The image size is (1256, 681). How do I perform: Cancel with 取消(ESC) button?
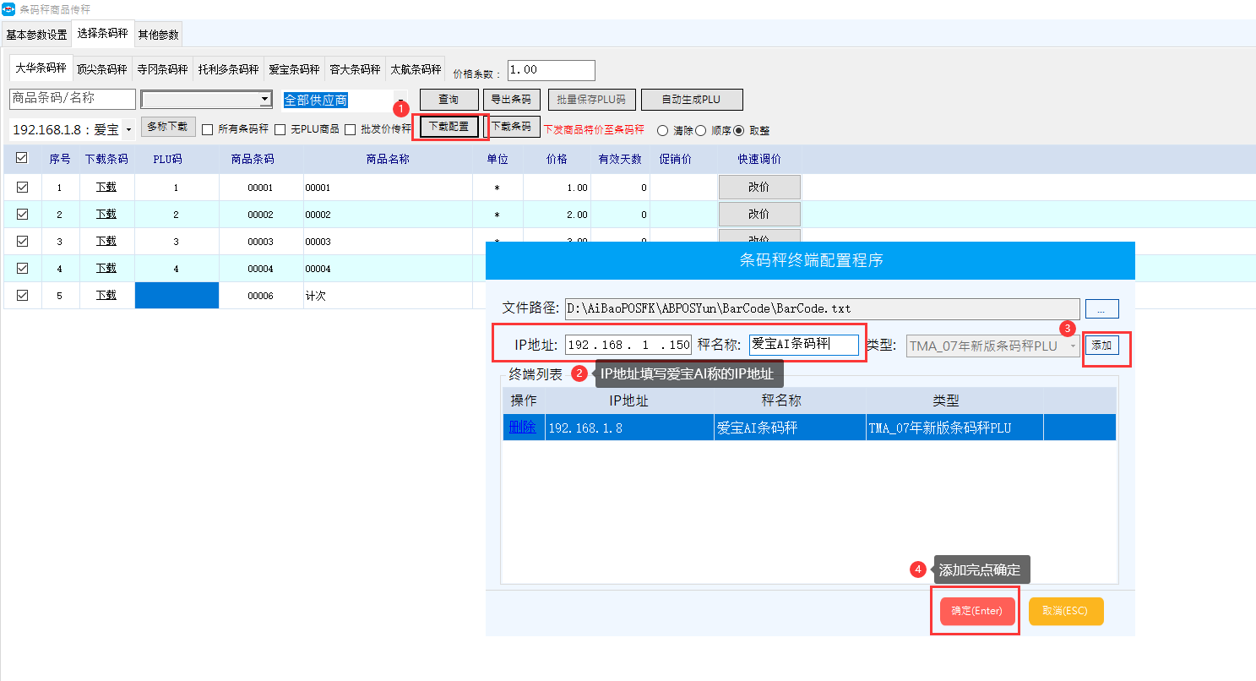(x=1065, y=611)
